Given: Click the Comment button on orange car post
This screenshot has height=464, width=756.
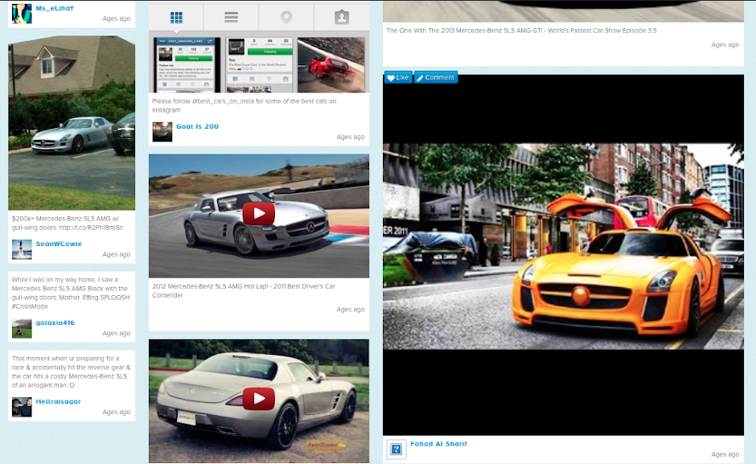Looking at the screenshot, I should 436,77.
